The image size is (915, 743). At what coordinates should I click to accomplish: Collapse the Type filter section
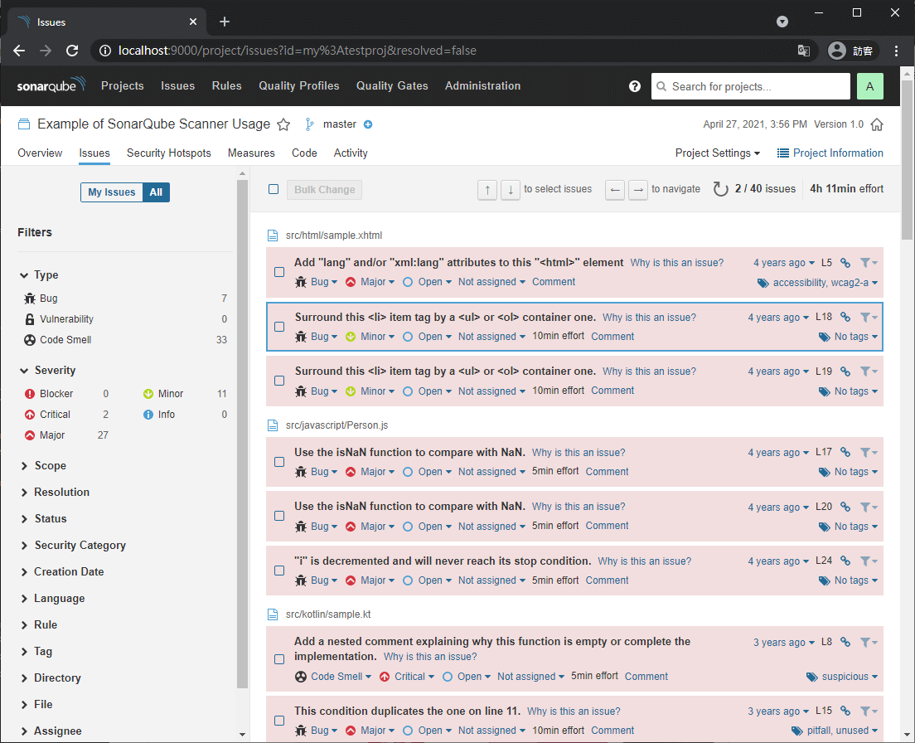[x=38, y=275]
